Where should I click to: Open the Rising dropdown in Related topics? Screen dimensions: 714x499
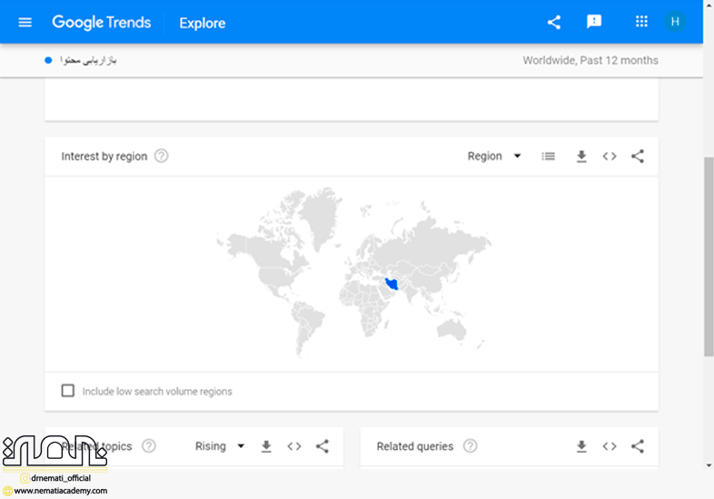coord(220,446)
